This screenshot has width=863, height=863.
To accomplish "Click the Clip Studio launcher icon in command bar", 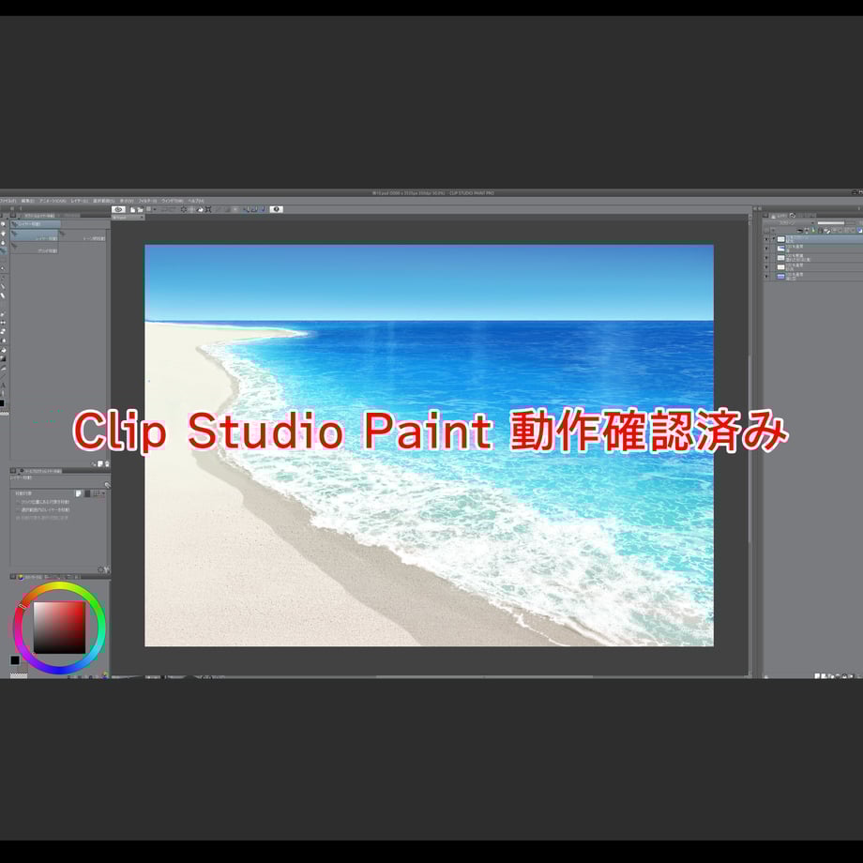I will pyautogui.click(x=118, y=210).
